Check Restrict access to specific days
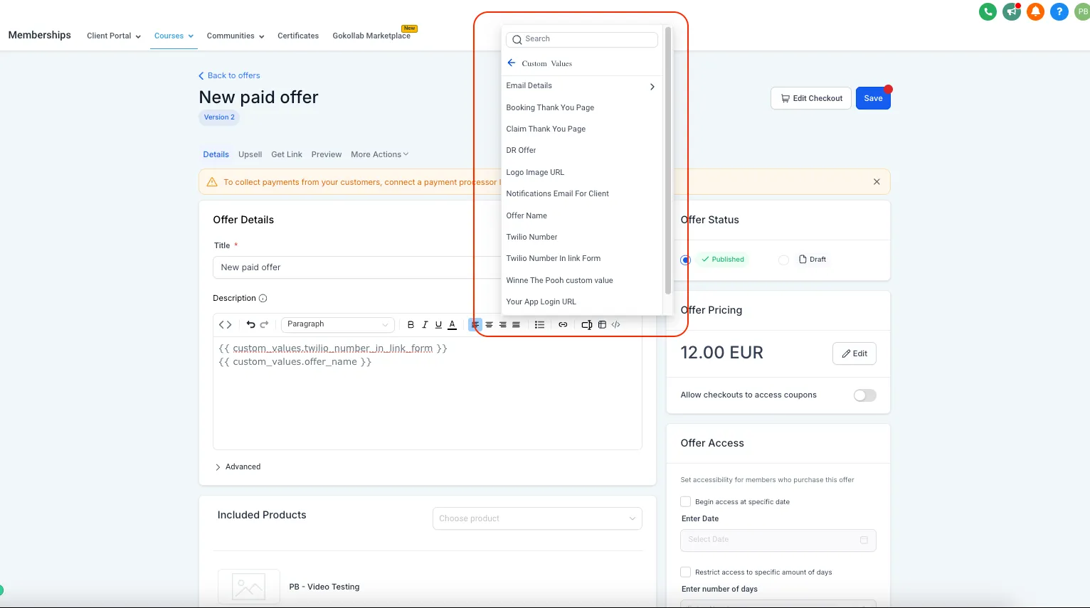Screen dimensions: 1090x608 686,572
